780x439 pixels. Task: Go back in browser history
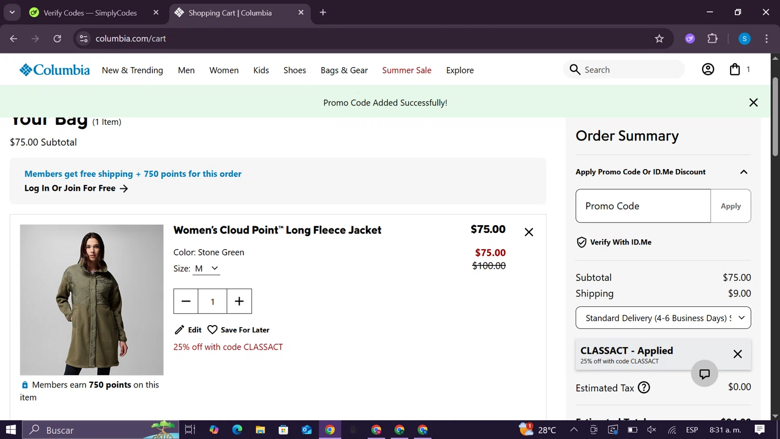[x=14, y=38]
